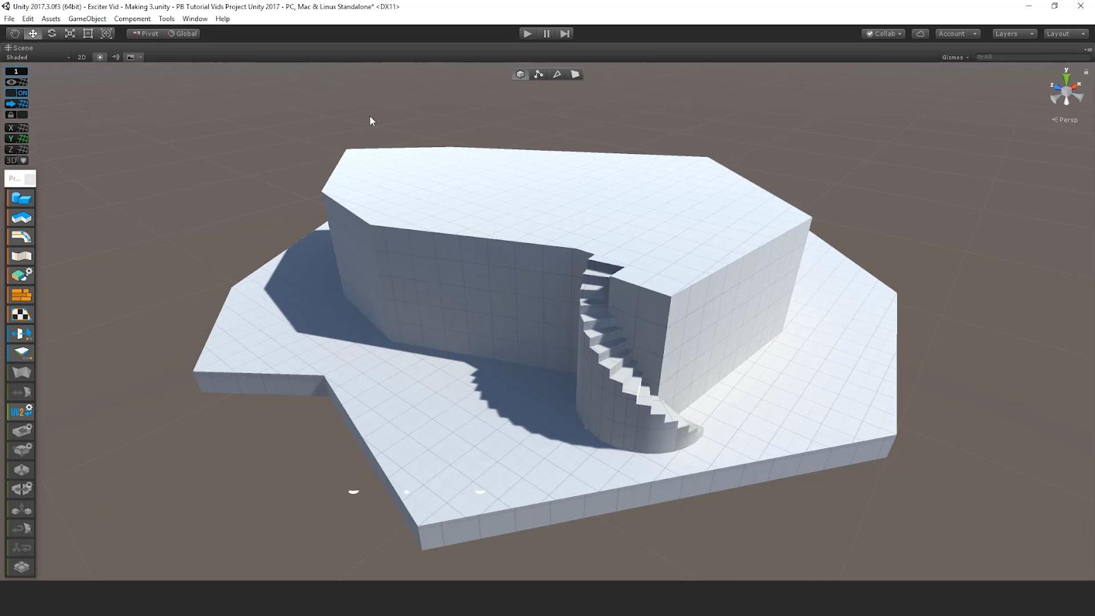Open the Shaded draw mode dropdown
Screen dimensions: 1095x616
[x=38, y=57]
